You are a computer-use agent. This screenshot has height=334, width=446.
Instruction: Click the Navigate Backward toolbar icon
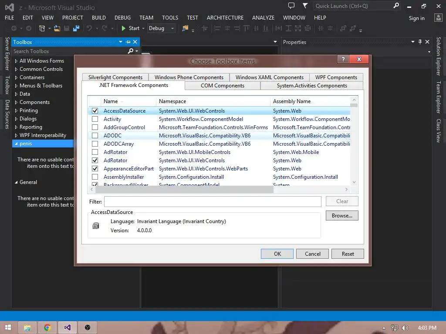[14, 28]
